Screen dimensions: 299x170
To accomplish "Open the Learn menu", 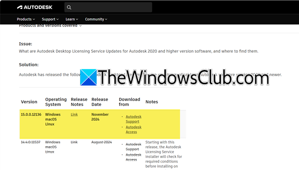I will click(72, 19).
